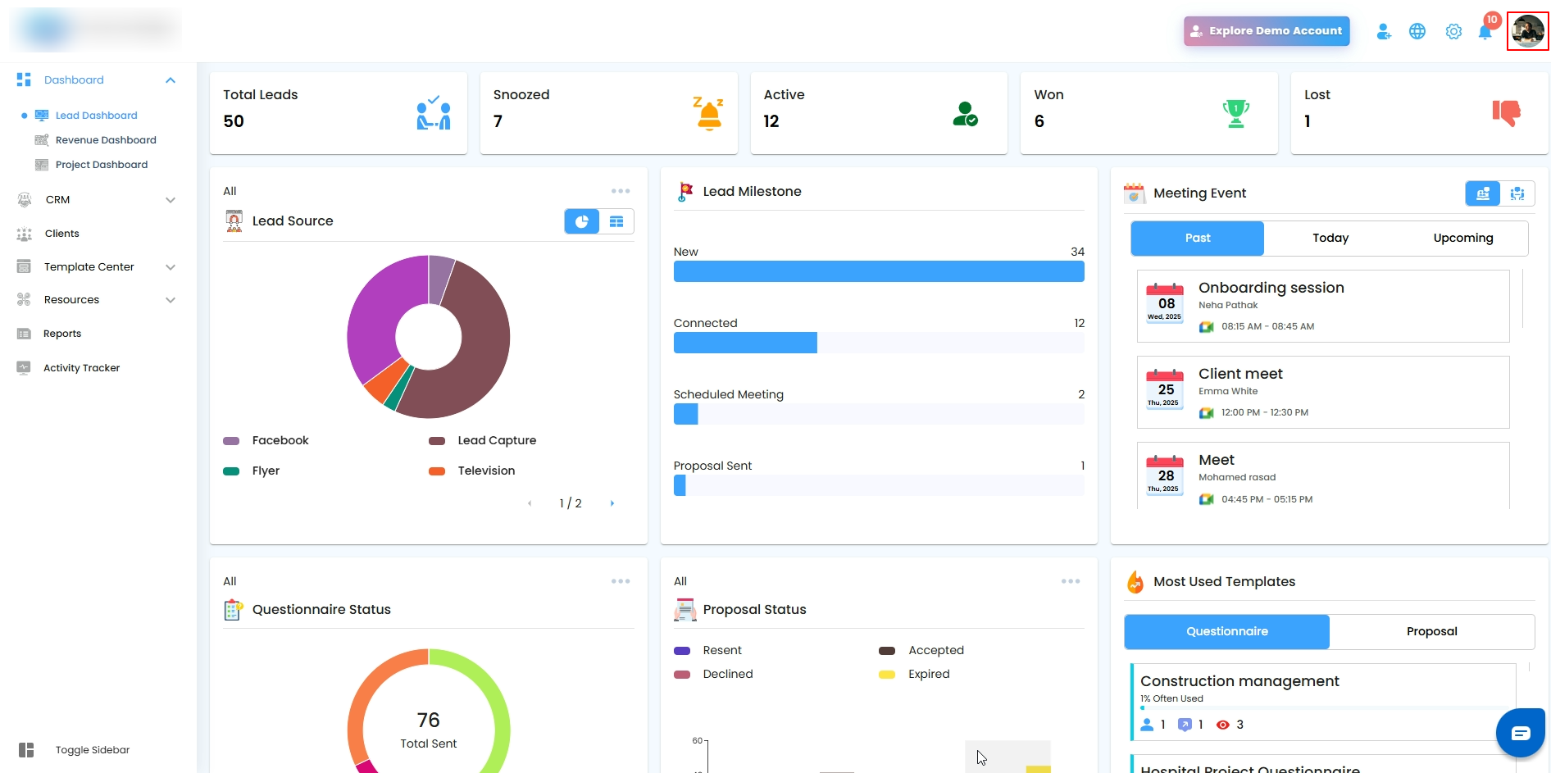Open Proposal Status three-dot options menu
Viewport: 1551px width, 773px height.
(x=1071, y=581)
